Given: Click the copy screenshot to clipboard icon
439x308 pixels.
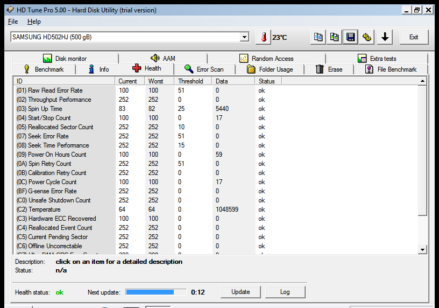Looking at the screenshot, I should click(x=334, y=37).
